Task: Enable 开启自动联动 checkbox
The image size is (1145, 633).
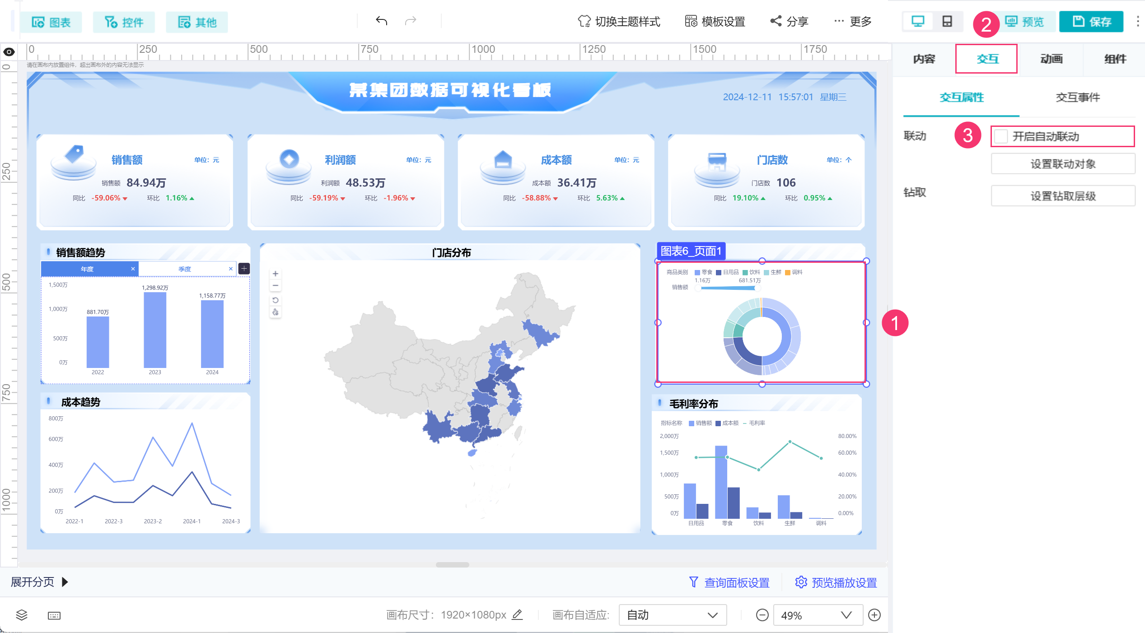Action: 1001,136
